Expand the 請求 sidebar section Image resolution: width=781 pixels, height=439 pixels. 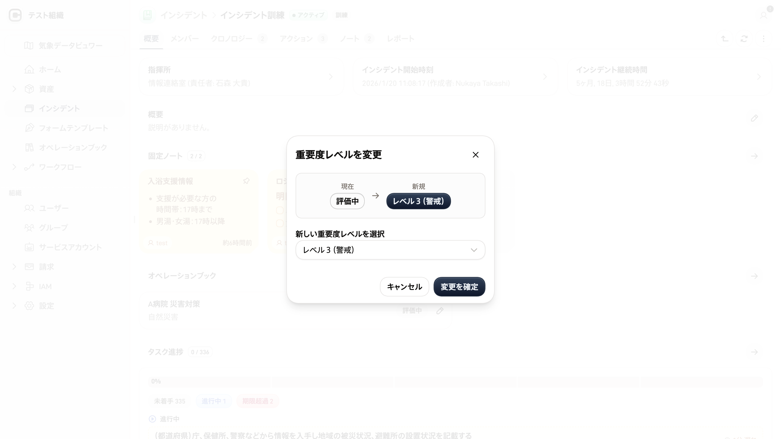click(14, 267)
